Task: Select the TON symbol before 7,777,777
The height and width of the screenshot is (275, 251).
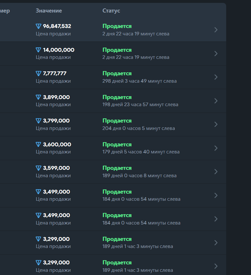Action: tap(39, 74)
